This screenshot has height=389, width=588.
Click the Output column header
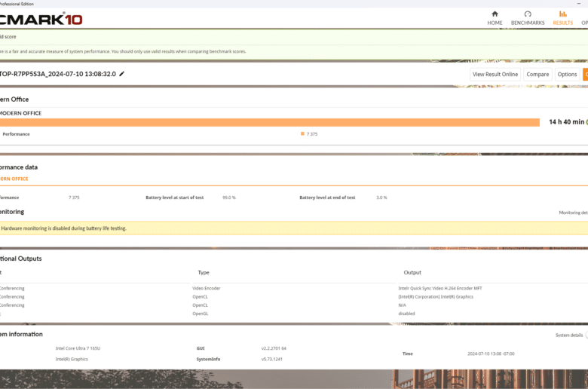(x=412, y=272)
